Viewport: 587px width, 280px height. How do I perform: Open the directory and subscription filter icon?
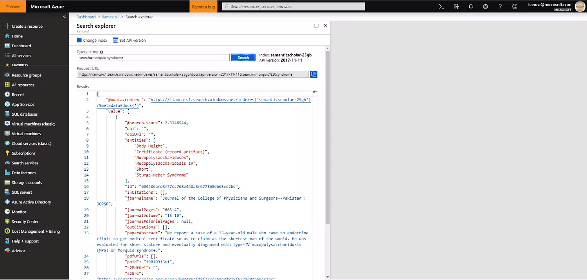(x=456, y=7)
